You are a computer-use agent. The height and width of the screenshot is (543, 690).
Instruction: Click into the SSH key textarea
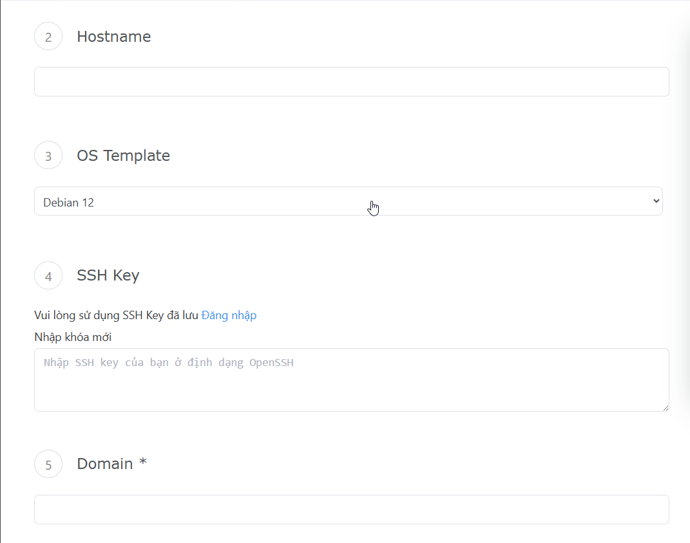click(351, 386)
